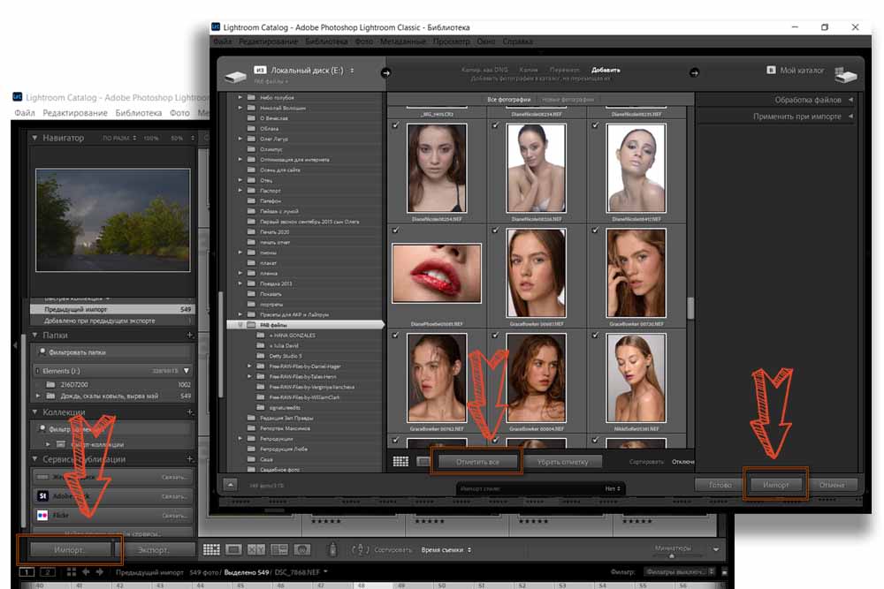This screenshot has width=884, height=589.
Task: Collapse the Навигатор panel in the back window
Action: (34, 138)
